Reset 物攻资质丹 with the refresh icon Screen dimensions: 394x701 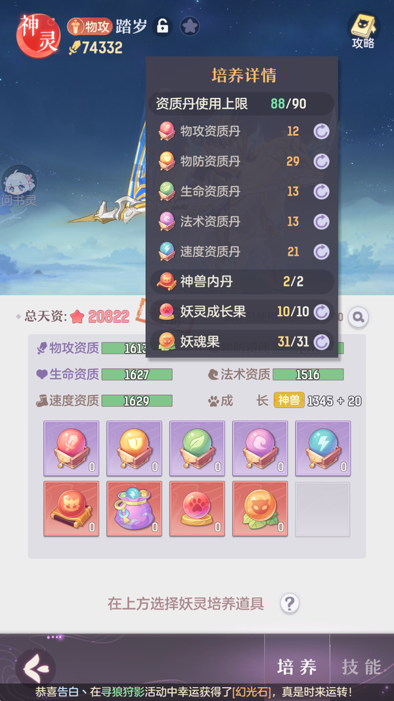click(321, 131)
